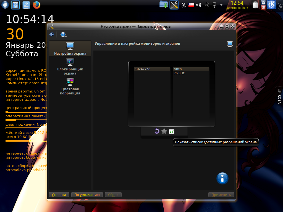The image size is (283, 212).
Task: Click the Применить button
Action: click(x=221, y=195)
